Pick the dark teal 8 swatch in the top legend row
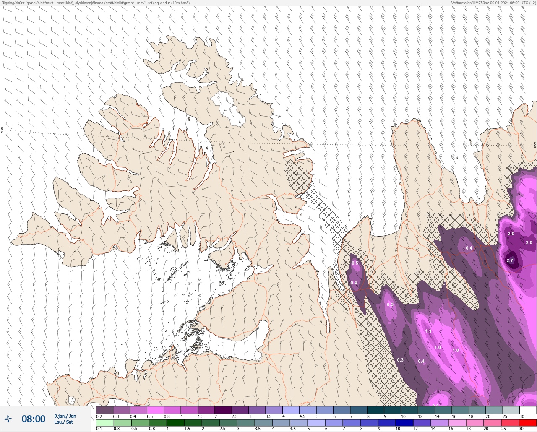This screenshot has width=537, height=432. click(375, 410)
